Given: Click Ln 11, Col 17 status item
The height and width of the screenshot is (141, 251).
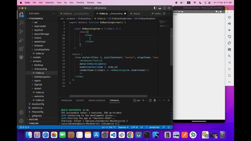Looking at the screenshot, I should click(x=109, y=127).
